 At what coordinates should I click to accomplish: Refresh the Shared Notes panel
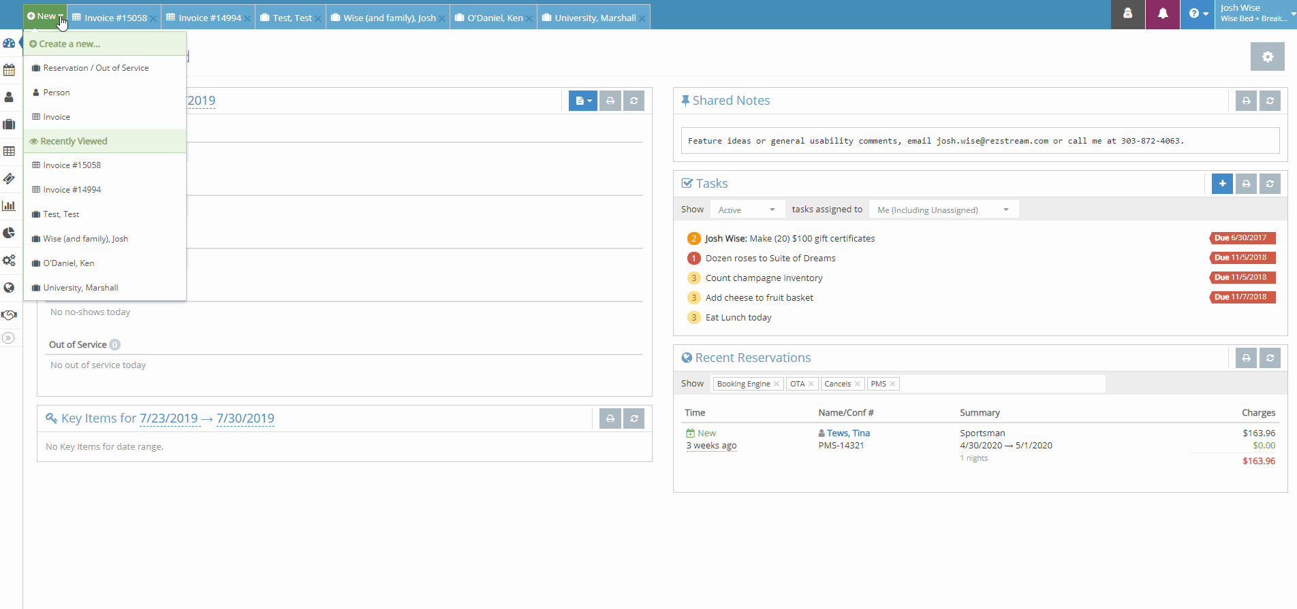tap(1270, 101)
